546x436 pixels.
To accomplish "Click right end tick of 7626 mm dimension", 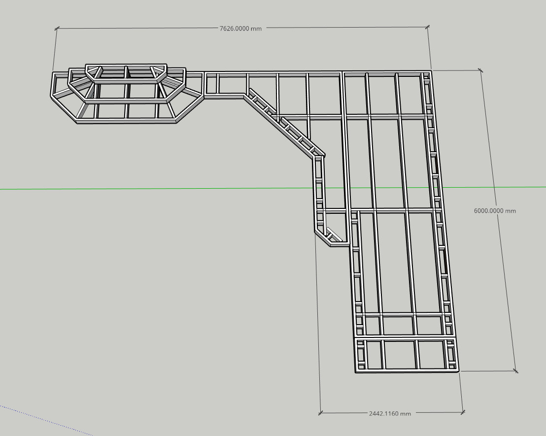I will pos(427,27).
